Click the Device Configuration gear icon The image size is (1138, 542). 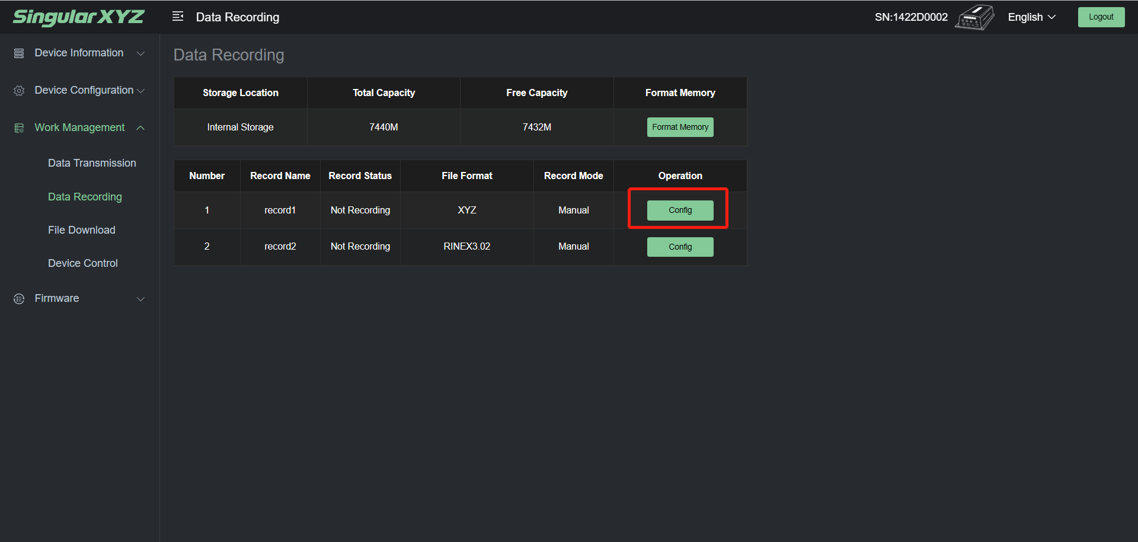click(x=19, y=91)
